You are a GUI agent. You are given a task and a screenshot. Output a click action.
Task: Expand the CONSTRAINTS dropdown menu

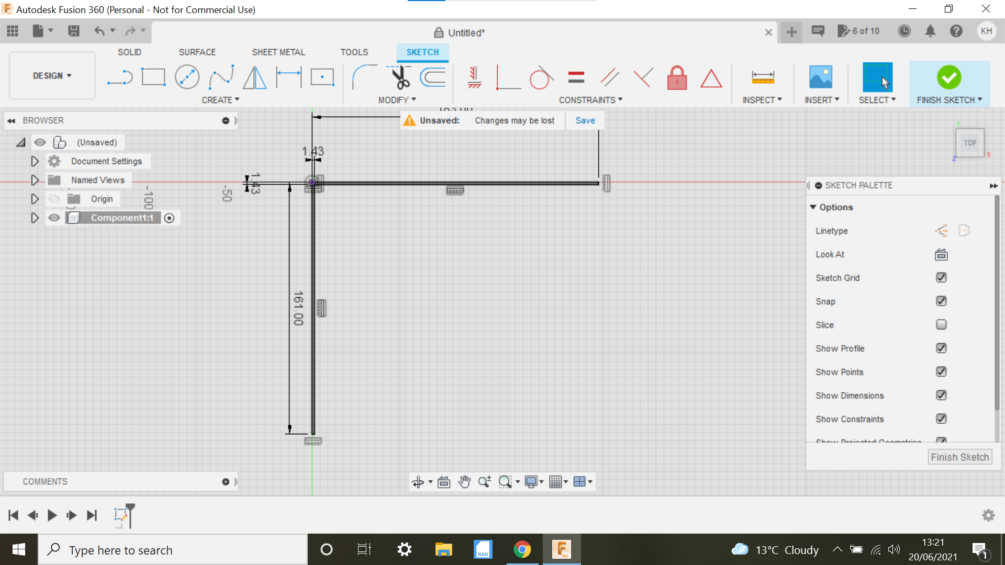click(590, 99)
